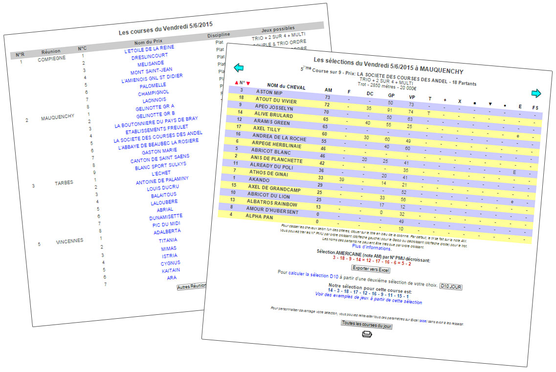Click the Exporter vers Excel button
Image resolution: width=556 pixels, height=372 pixels.
(x=369, y=268)
